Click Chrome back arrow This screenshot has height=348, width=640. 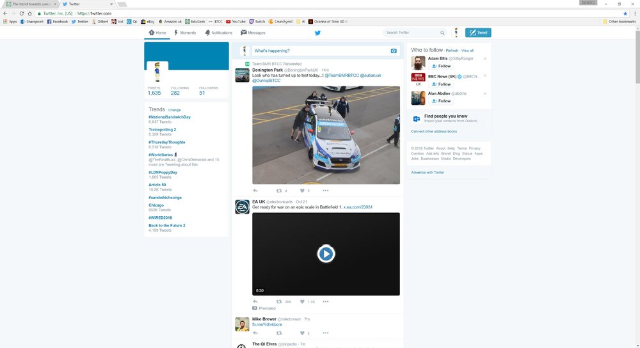5,13
